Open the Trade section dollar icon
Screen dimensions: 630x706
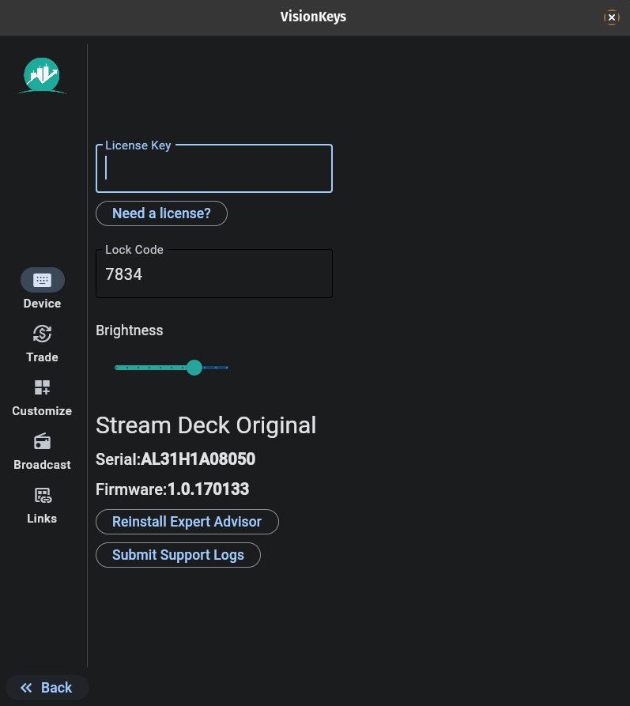point(43,334)
